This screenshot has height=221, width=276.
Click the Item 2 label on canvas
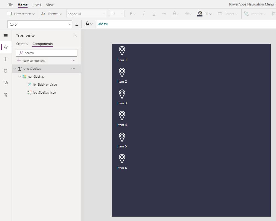click(x=122, y=82)
